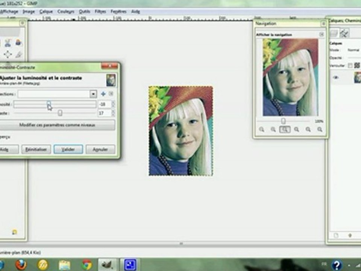Switch to the Chemins paths tab
The width and height of the screenshot is (361, 271).
344,33
